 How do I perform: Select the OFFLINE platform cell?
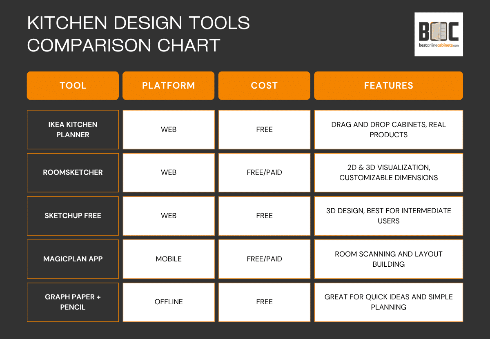[x=168, y=302]
